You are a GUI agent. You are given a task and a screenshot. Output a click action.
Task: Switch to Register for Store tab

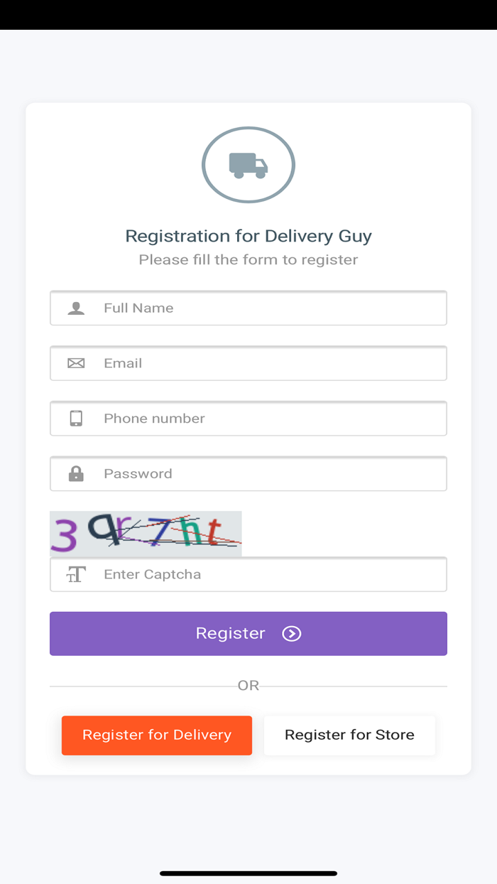click(x=349, y=735)
